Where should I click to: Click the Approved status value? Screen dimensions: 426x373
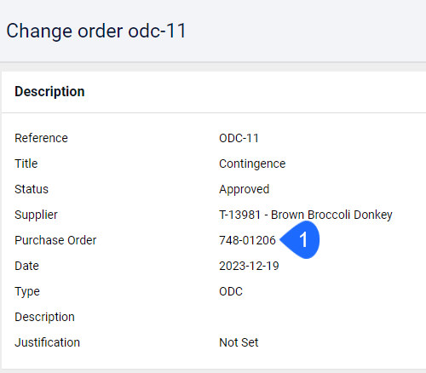(244, 190)
